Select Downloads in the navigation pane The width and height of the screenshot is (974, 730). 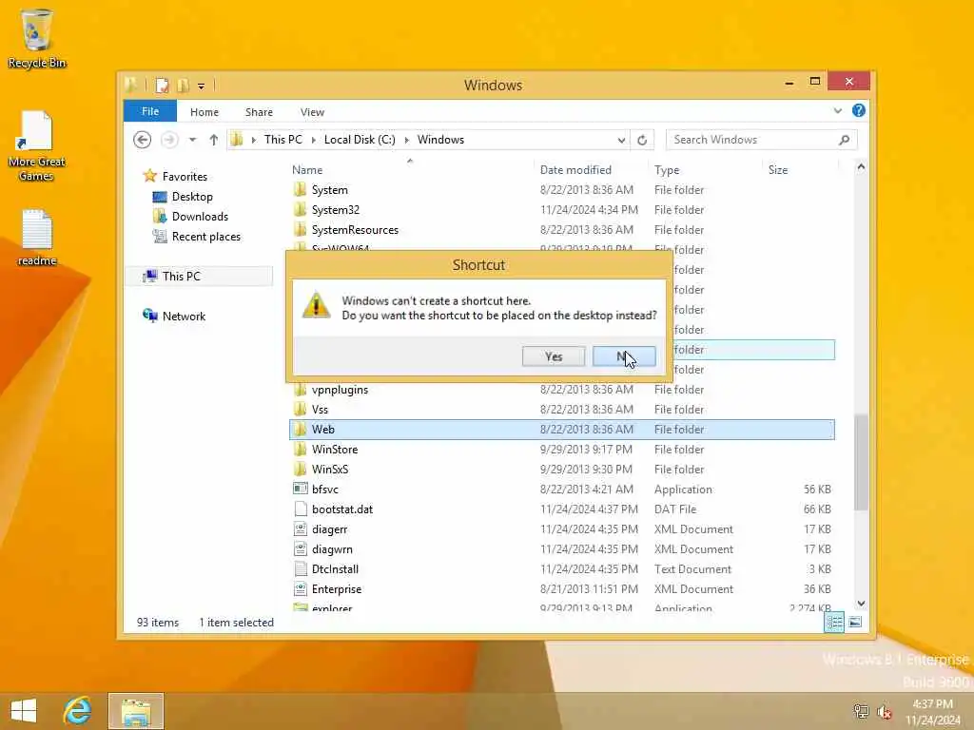tap(200, 216)
